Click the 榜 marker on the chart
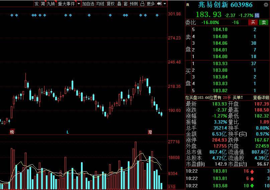Image resolution: width=270 pixels, height=190 pixels. [12, 132]
